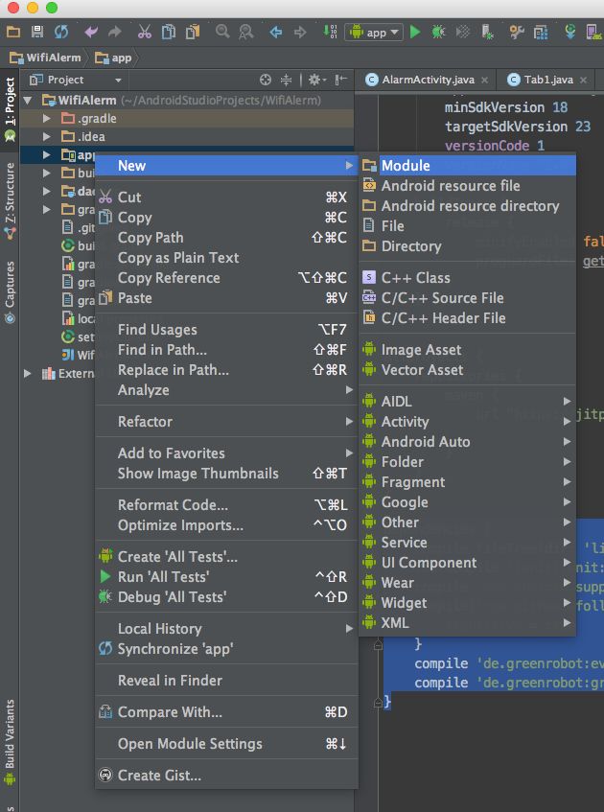Select Synchronize 'app'
Image resolution: width=604 pixels, height=812 pixels.
tap(227, 649)
